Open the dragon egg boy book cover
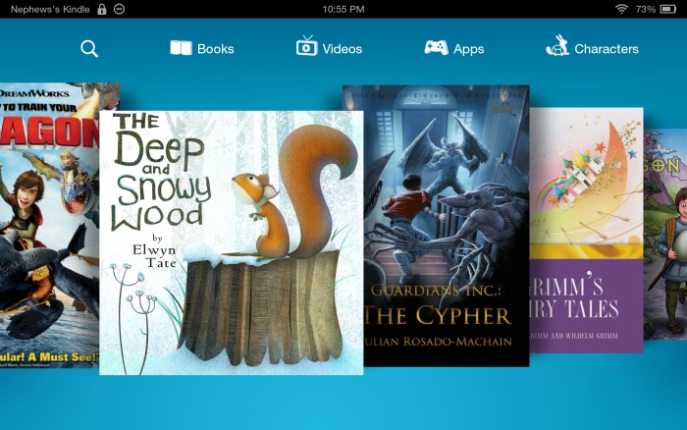 665,234
